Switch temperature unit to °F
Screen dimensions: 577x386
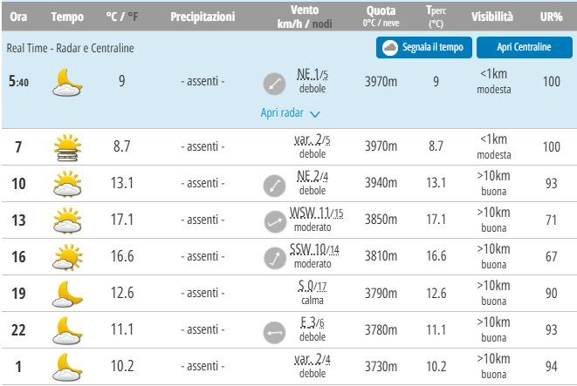click(134, 17)
